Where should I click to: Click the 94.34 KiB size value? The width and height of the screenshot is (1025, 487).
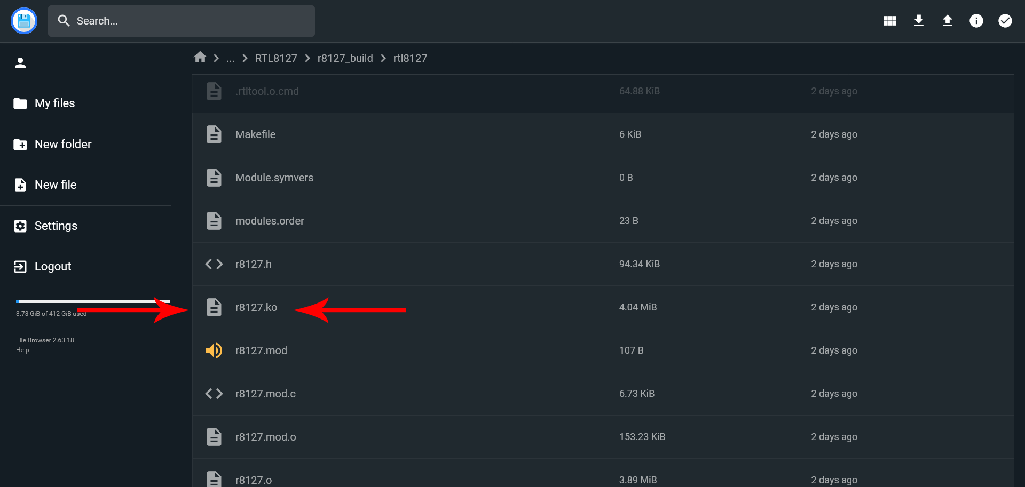tap(640, 264)
